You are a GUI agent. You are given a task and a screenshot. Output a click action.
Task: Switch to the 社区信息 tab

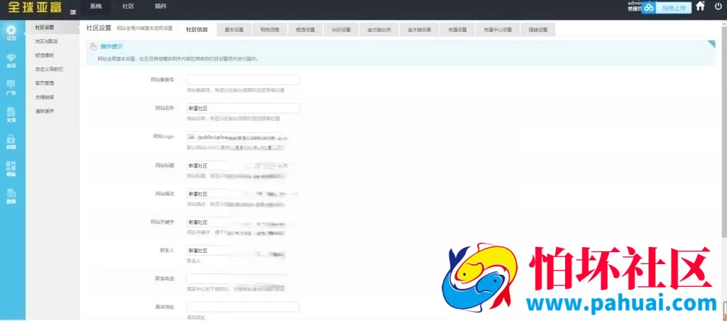[197, 29]
